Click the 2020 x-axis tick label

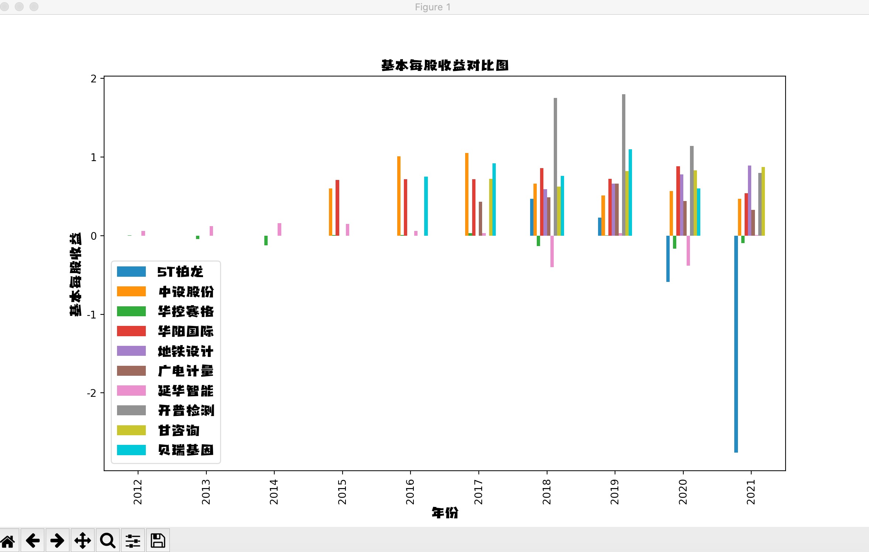click(x=683, y=492)
